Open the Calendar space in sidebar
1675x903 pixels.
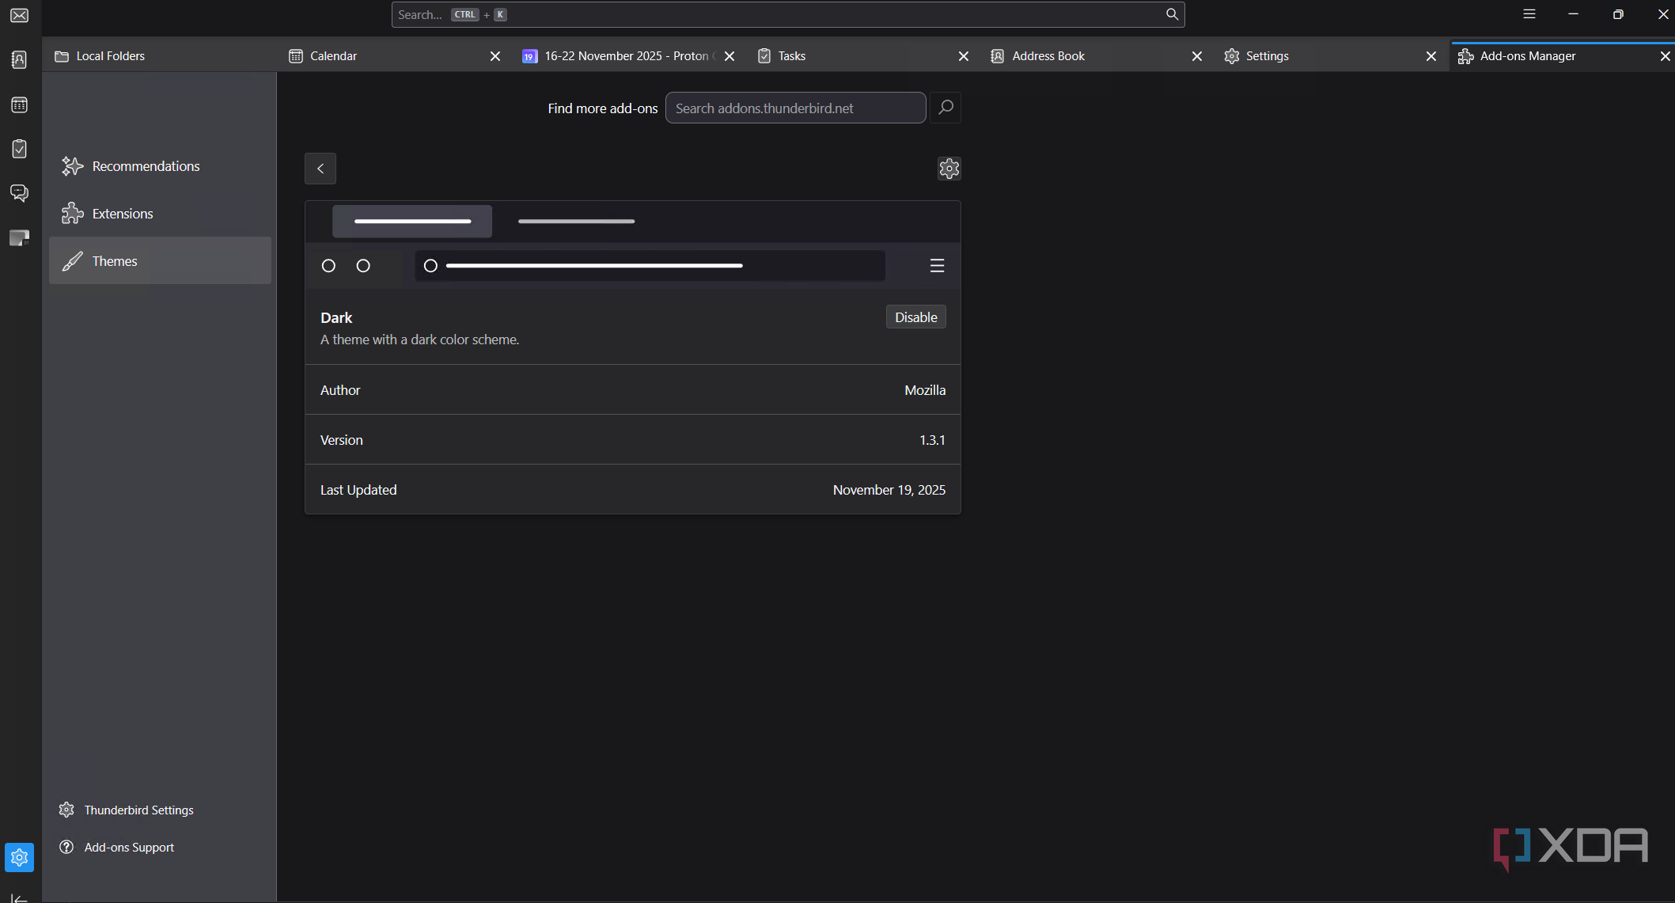click(20, 104)
